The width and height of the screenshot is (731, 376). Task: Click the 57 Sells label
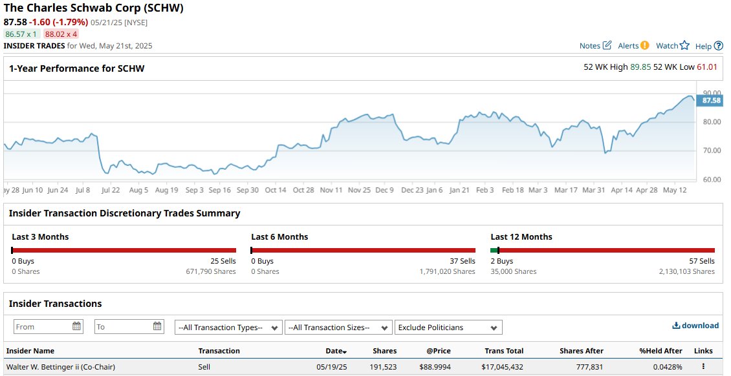pyautogui.click(x=702, y=261)
